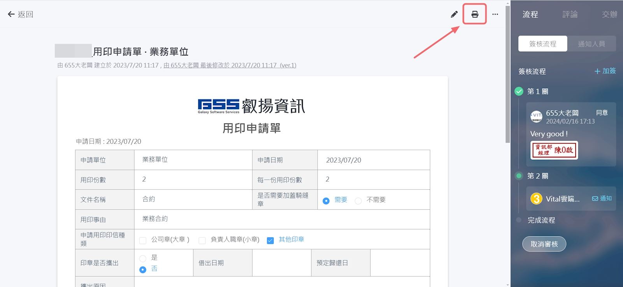Open the three-dot more options menu
The image size is (623, 287).
(x=495, y=14)
